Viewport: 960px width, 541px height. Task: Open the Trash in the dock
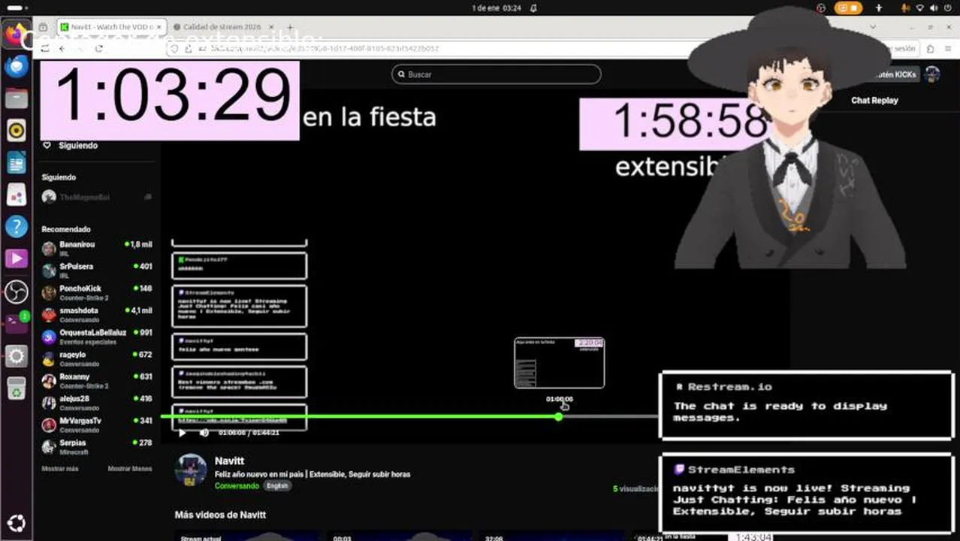click(x=17, y=388)
